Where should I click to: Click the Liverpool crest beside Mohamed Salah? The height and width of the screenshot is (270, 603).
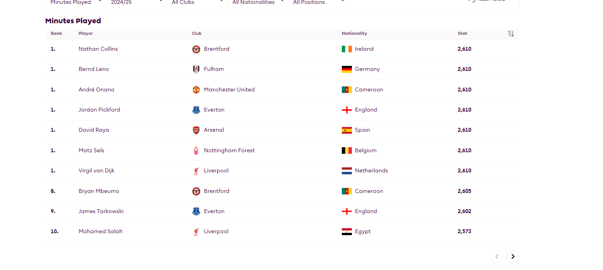196,232
